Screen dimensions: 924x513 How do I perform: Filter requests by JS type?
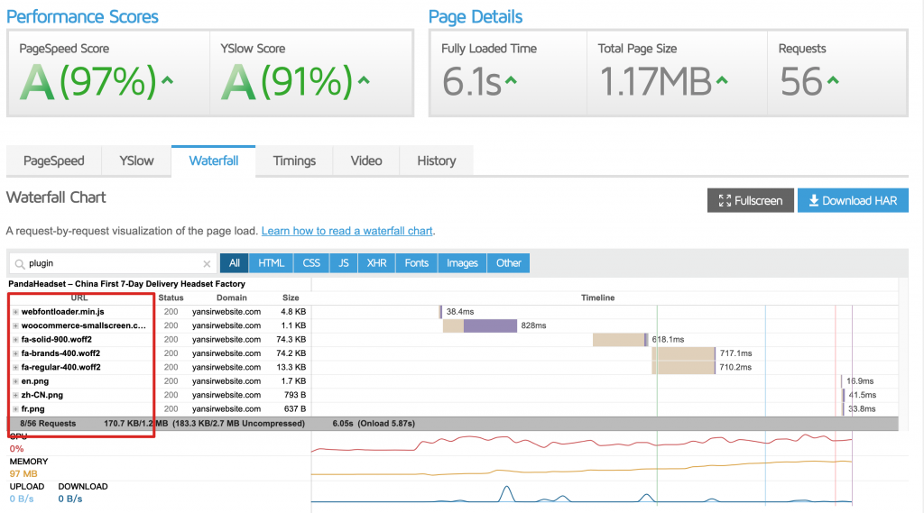click(x=344, y=263)
